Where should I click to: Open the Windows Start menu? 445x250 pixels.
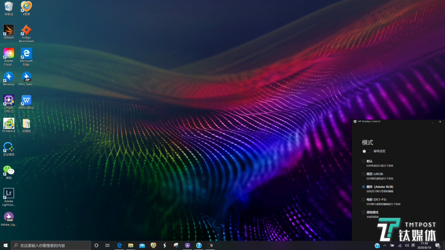pyautogui.click(x=5, y=245)
